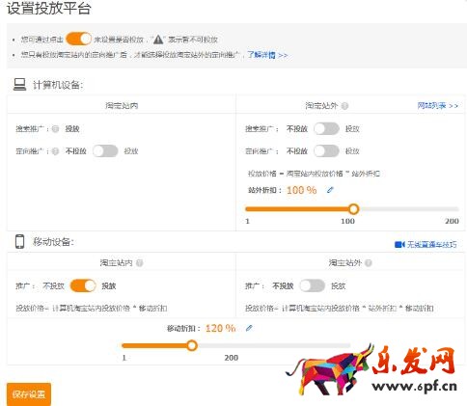This screenshot has width=467, height=406.
Task: Click the mobile device phone icon
Action: coord(20,241)
